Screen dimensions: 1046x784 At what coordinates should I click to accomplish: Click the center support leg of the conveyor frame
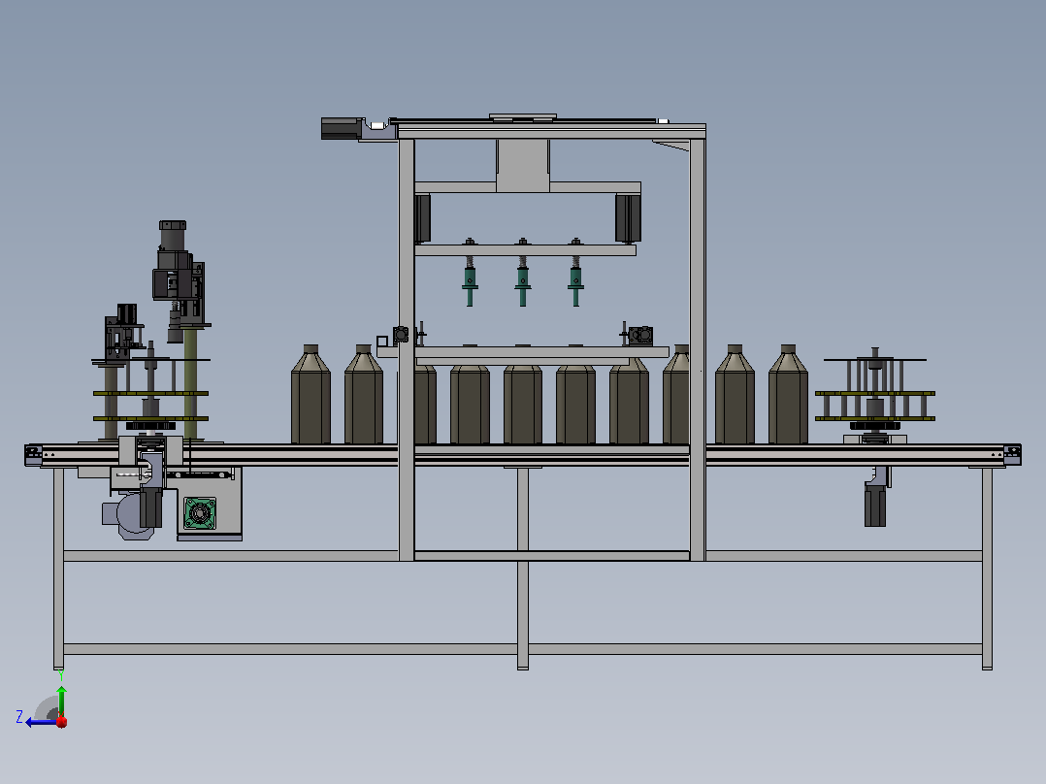coord(523,568)
